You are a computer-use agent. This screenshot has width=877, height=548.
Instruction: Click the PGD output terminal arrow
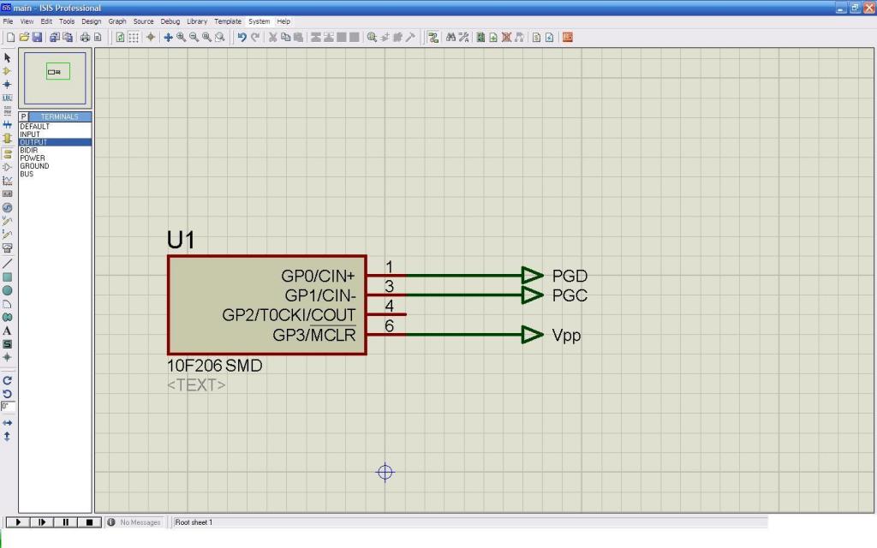click(x=532, y=275)
